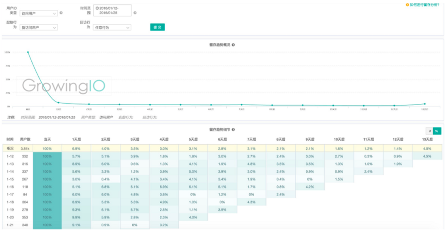
Task: Click the 7天后 column header
Action: 251,139
